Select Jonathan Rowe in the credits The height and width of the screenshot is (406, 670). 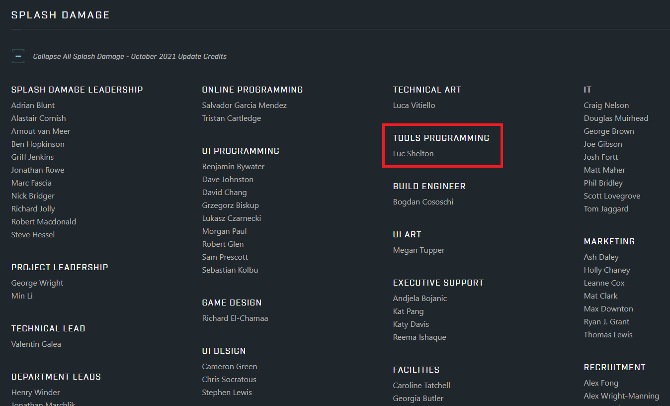(x=38, y=170)
